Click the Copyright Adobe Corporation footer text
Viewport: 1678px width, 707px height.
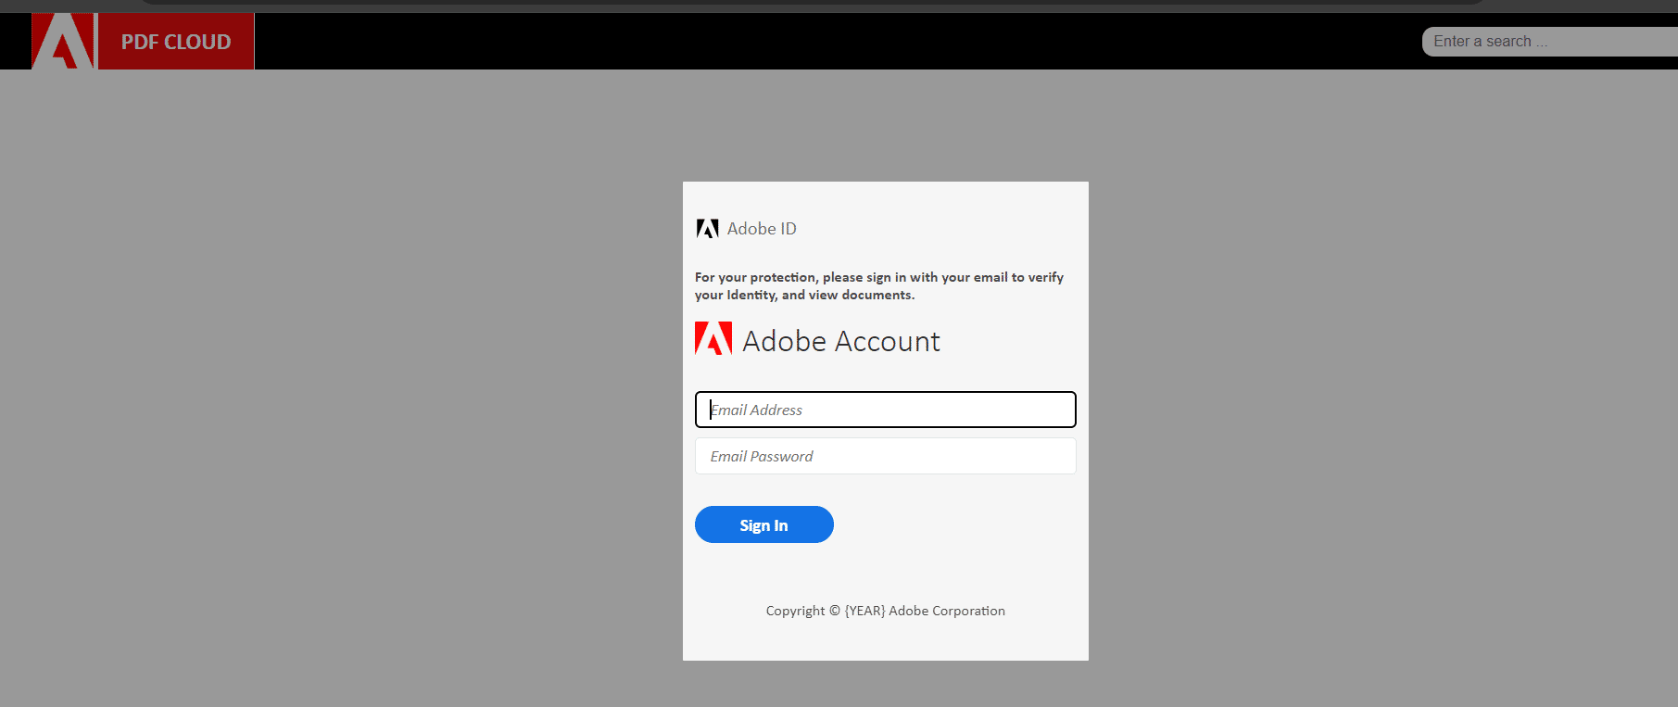(x=885, y=611)
